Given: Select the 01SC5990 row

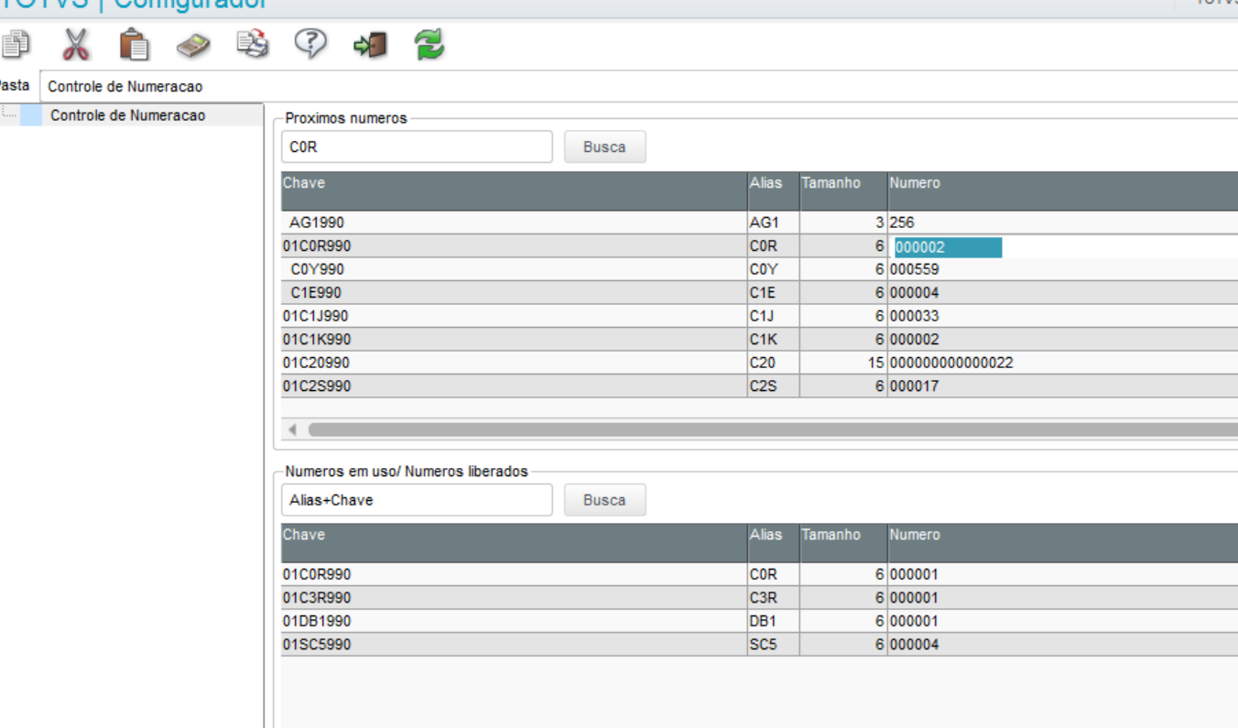Looking at the screenshot, I should coord(759,645).
